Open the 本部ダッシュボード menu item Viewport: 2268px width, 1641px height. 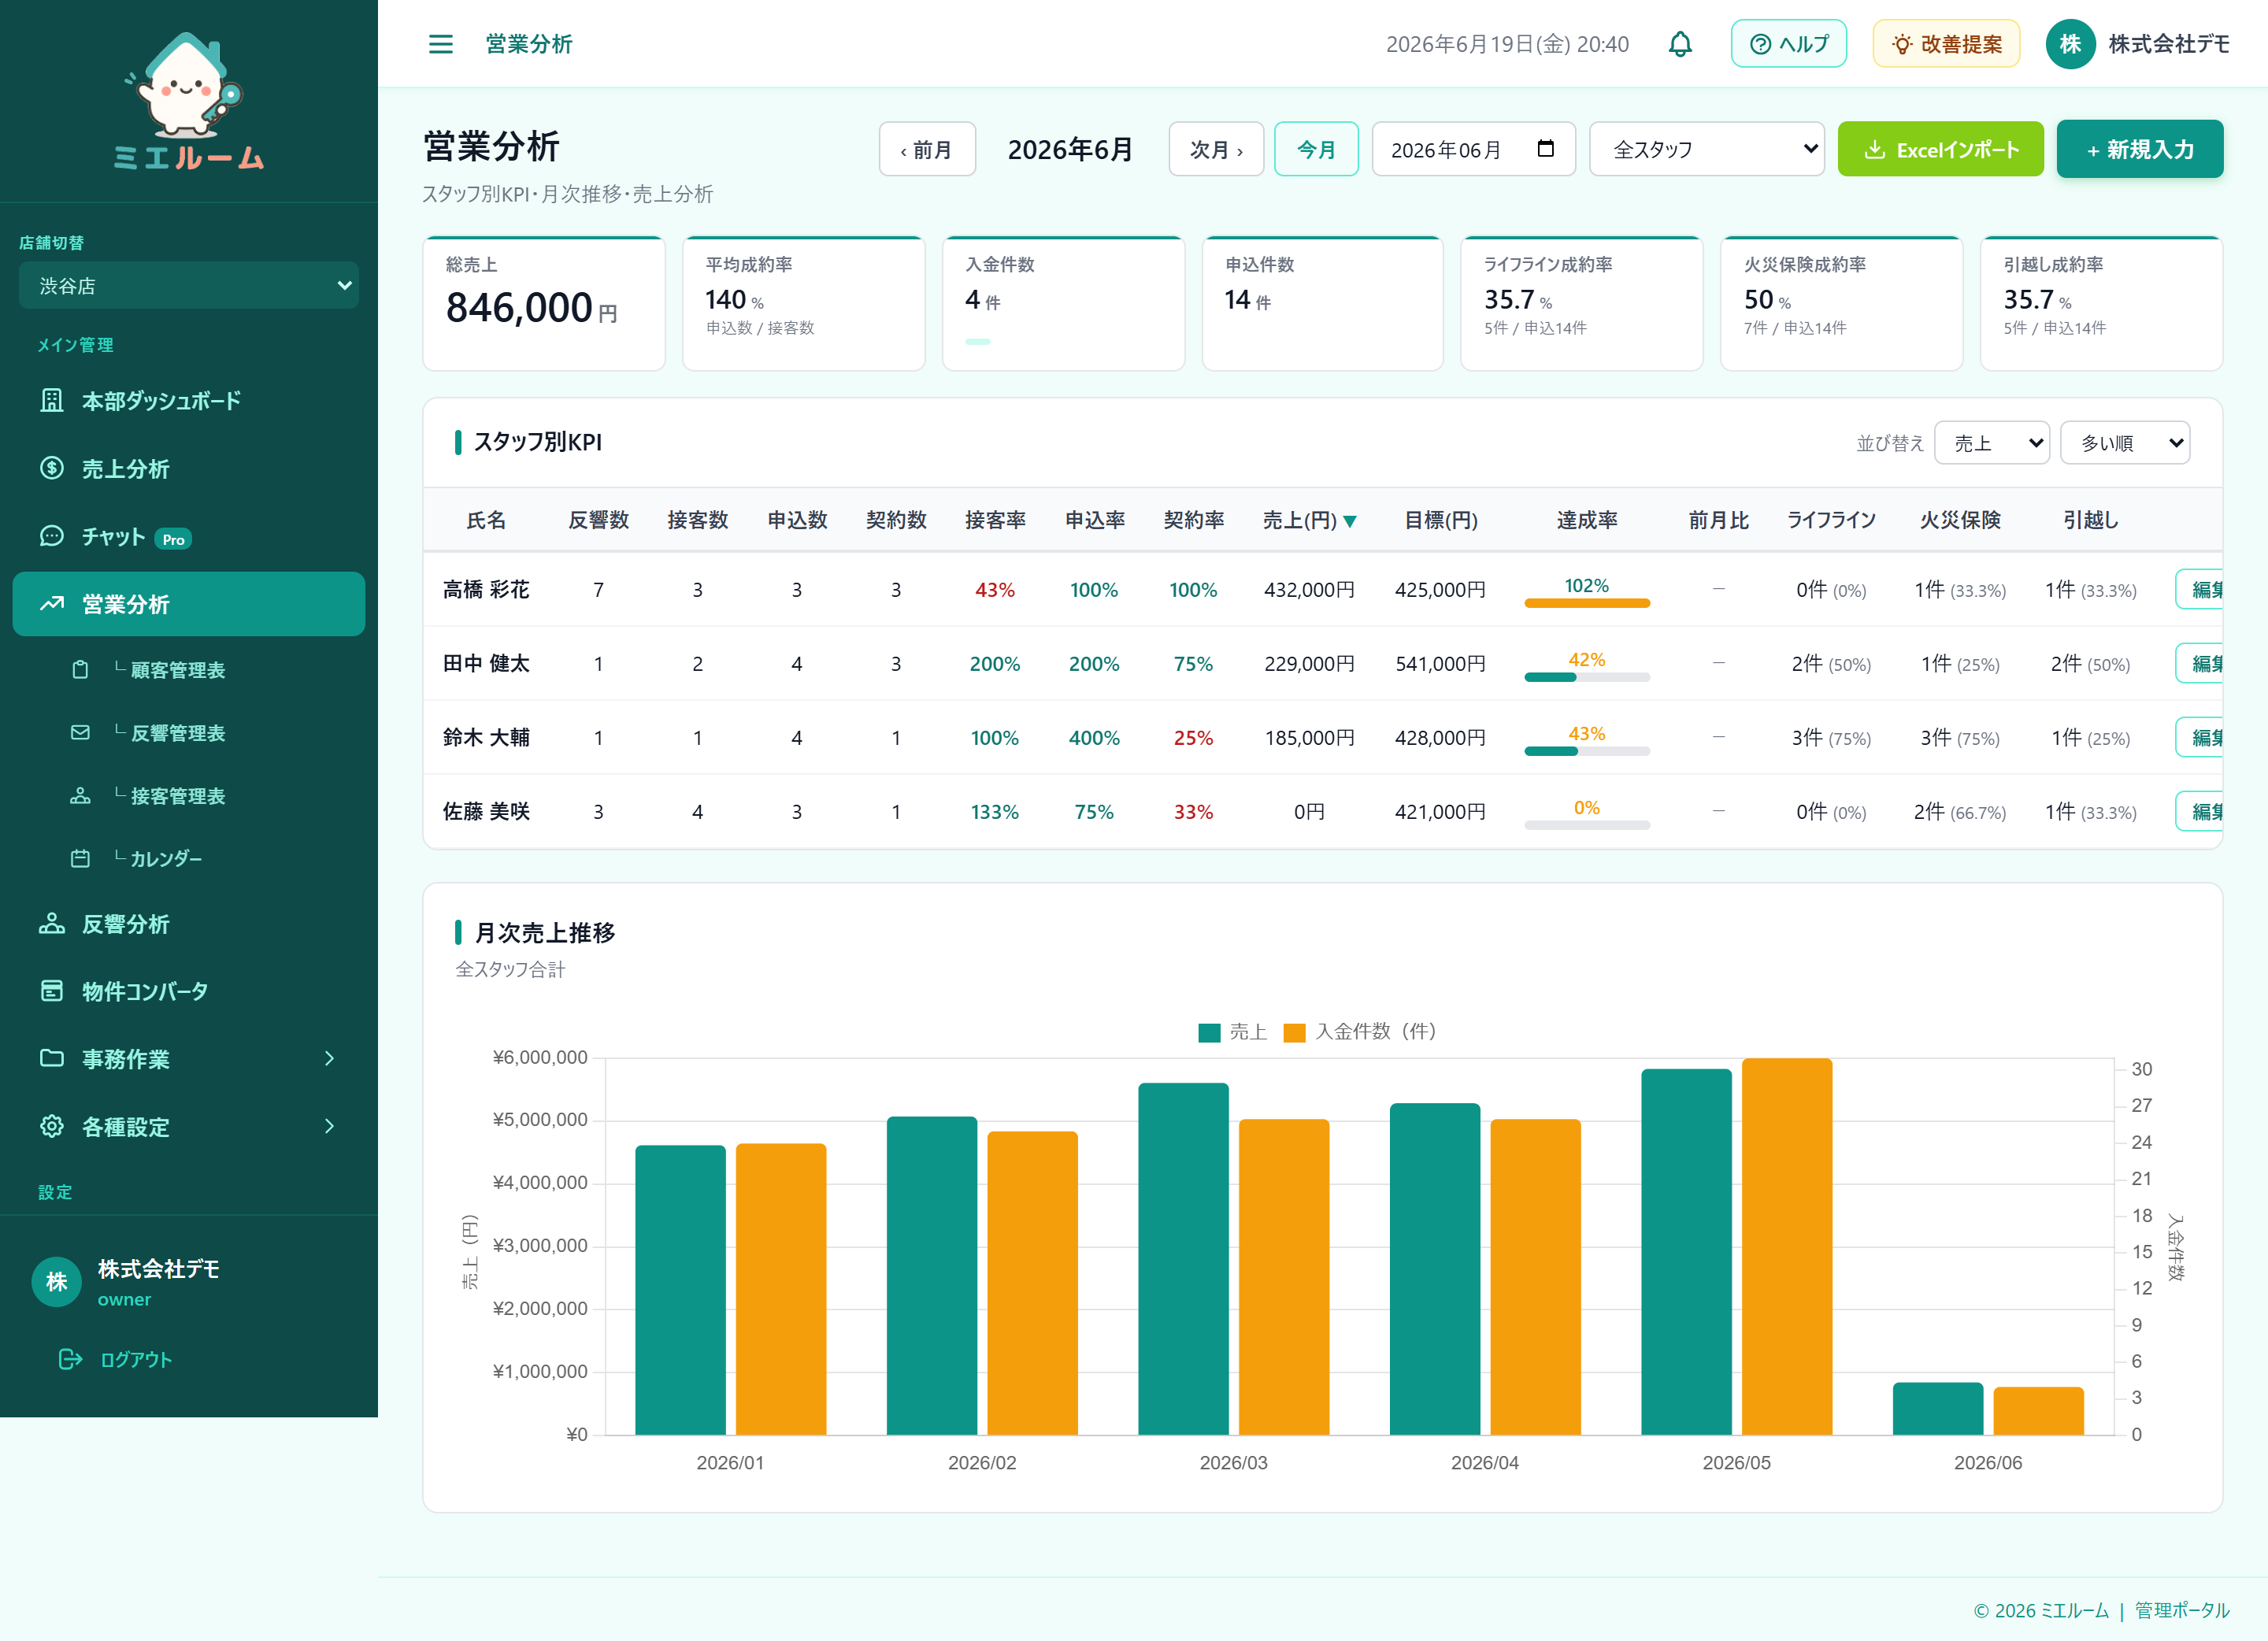(x=189, y=401)
